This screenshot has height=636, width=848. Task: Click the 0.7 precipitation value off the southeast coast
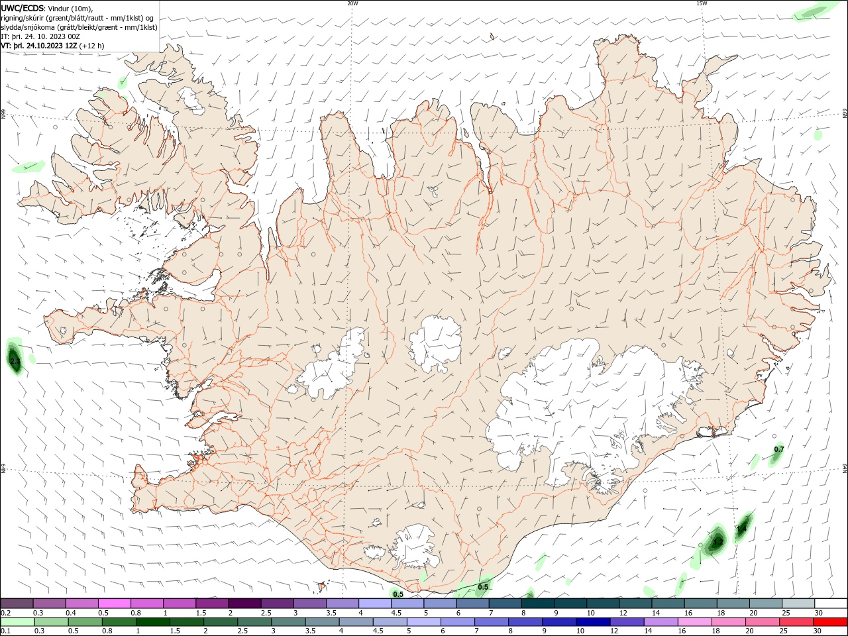tap(779, 449)
